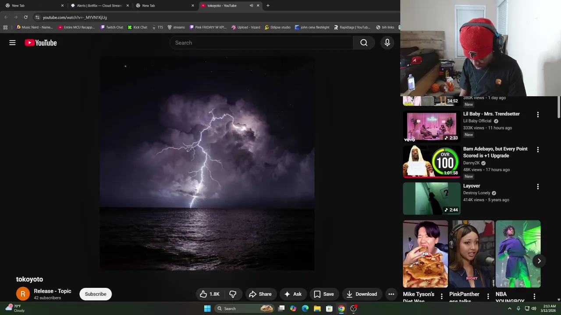The image size is (561, 315).
Task: Click the YouTube logo to go home
Action: [41, 42]
